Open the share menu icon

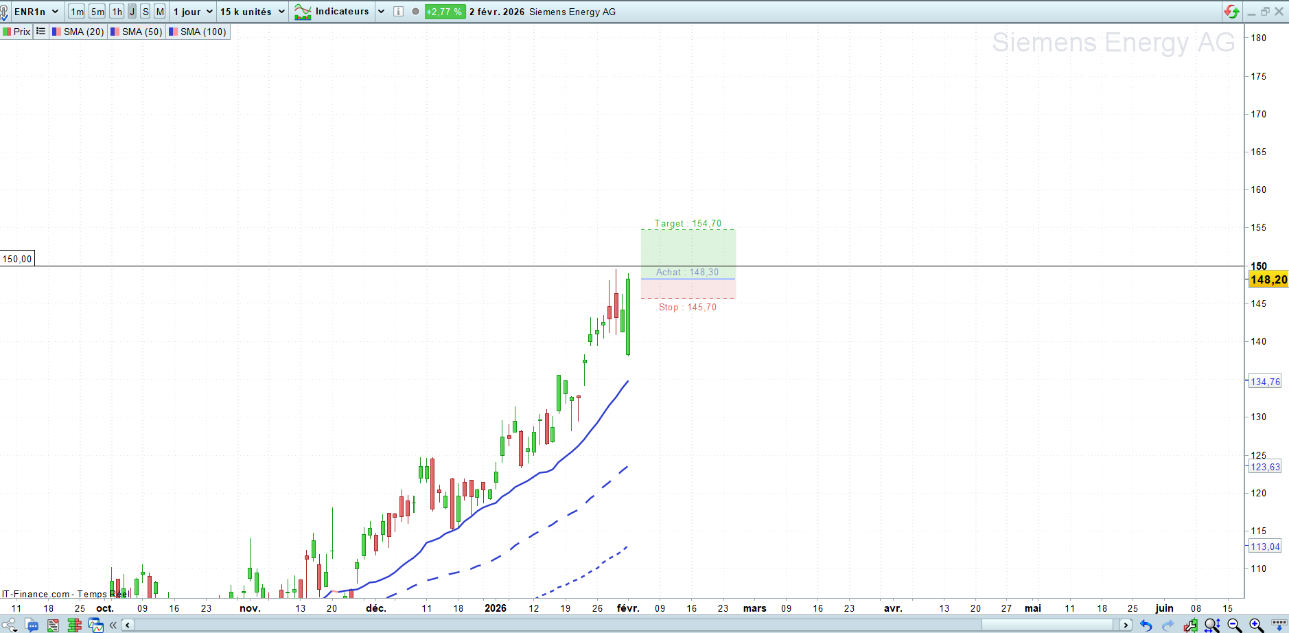(10, 625)
